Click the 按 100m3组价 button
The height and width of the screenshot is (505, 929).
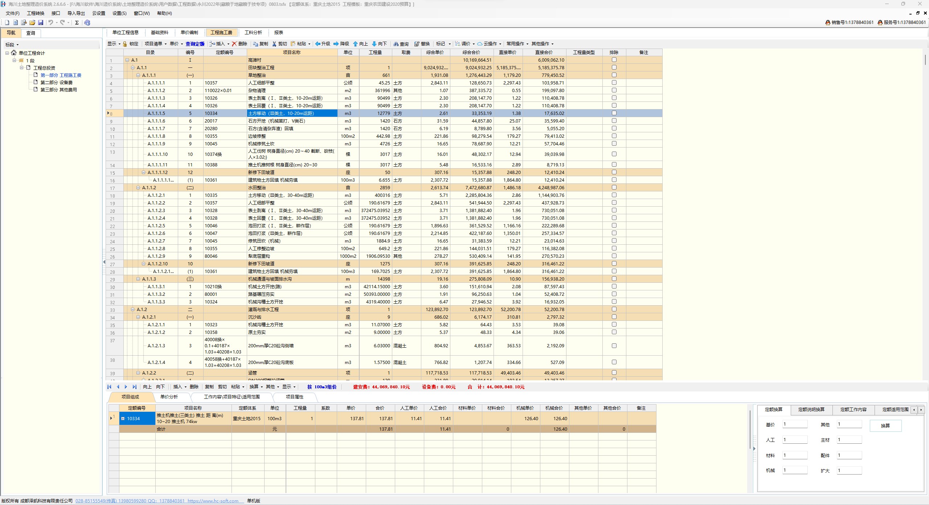pyautogui.click(x=322, y=387)
